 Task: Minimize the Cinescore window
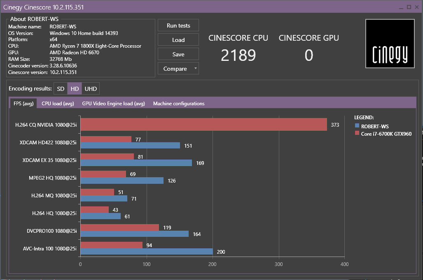[401, 7]
